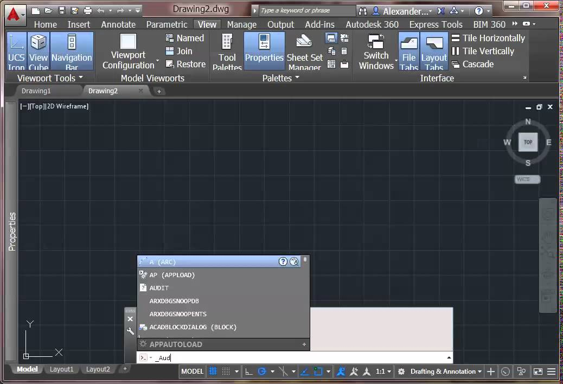Open Workspace Switching Drafting & Annotation dropdown
Screen dimensions: 563x384
click(x=446, y=372)
